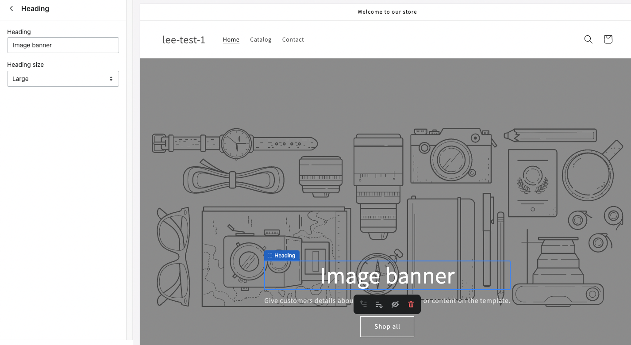Click the Home navigation link

point(231,39)
